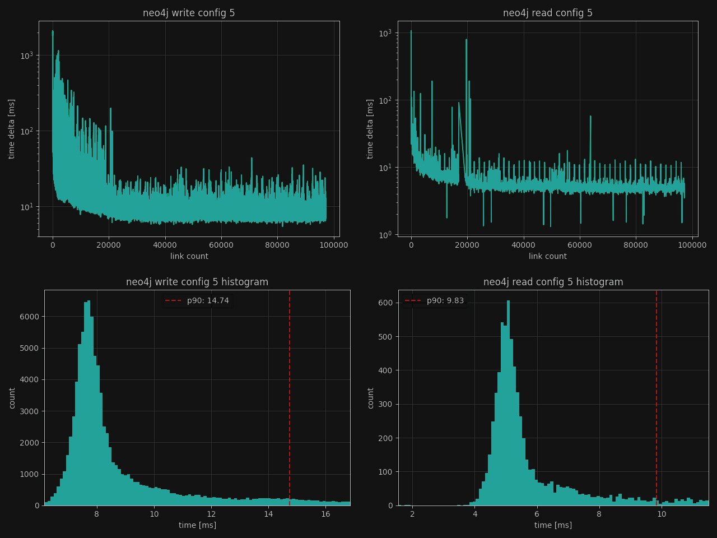Click the 100000 tick on write line chart
This screenshot has height=538, width=717.
[334, 245]
